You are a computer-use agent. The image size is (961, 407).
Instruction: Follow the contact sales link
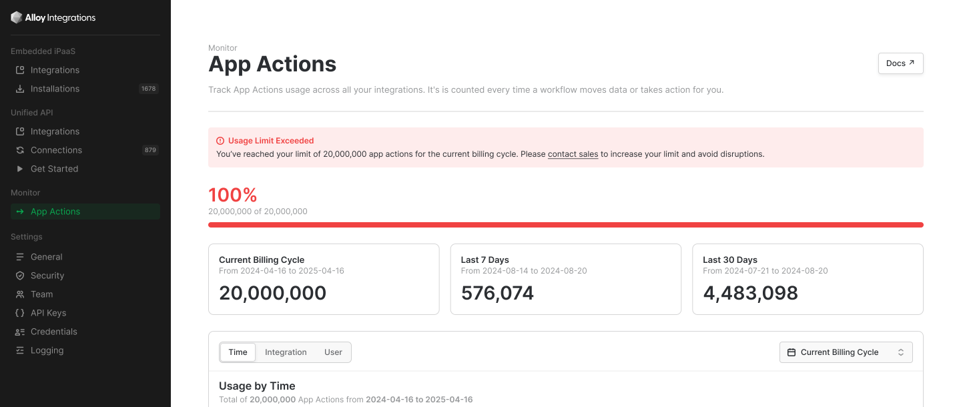coord(573,154)
